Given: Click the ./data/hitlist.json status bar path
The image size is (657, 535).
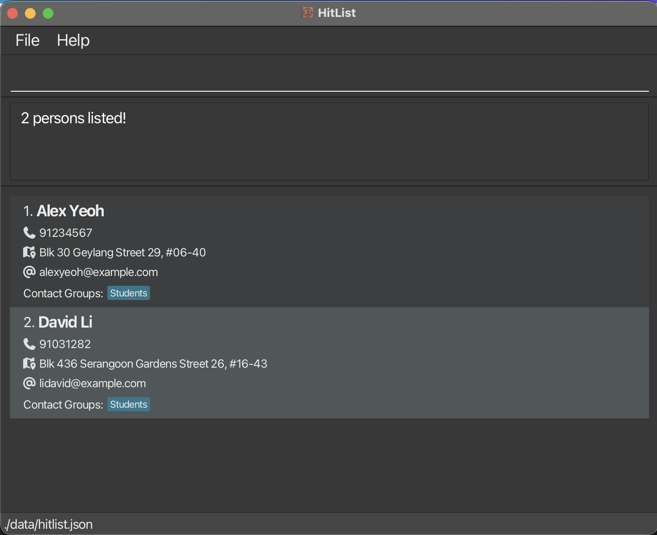Looking at the screenshot, I should coord(48,524).
